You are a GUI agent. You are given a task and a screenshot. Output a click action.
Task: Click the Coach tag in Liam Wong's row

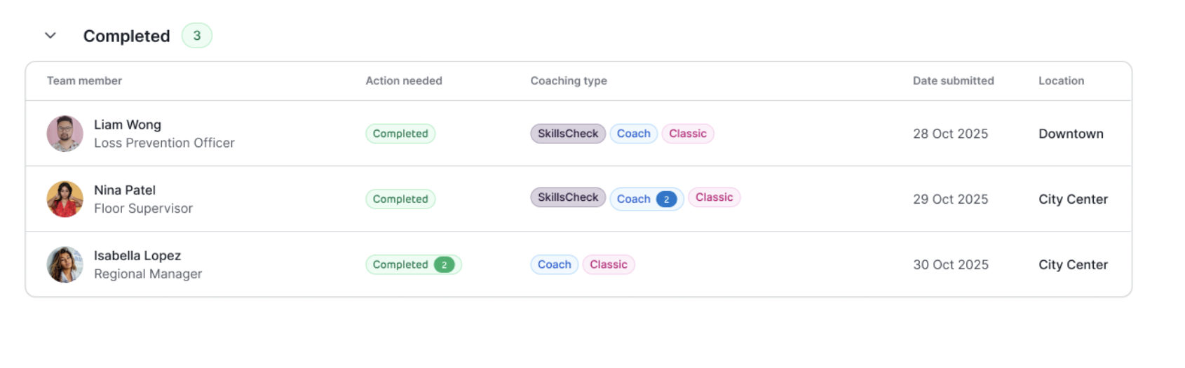[633, 134]
